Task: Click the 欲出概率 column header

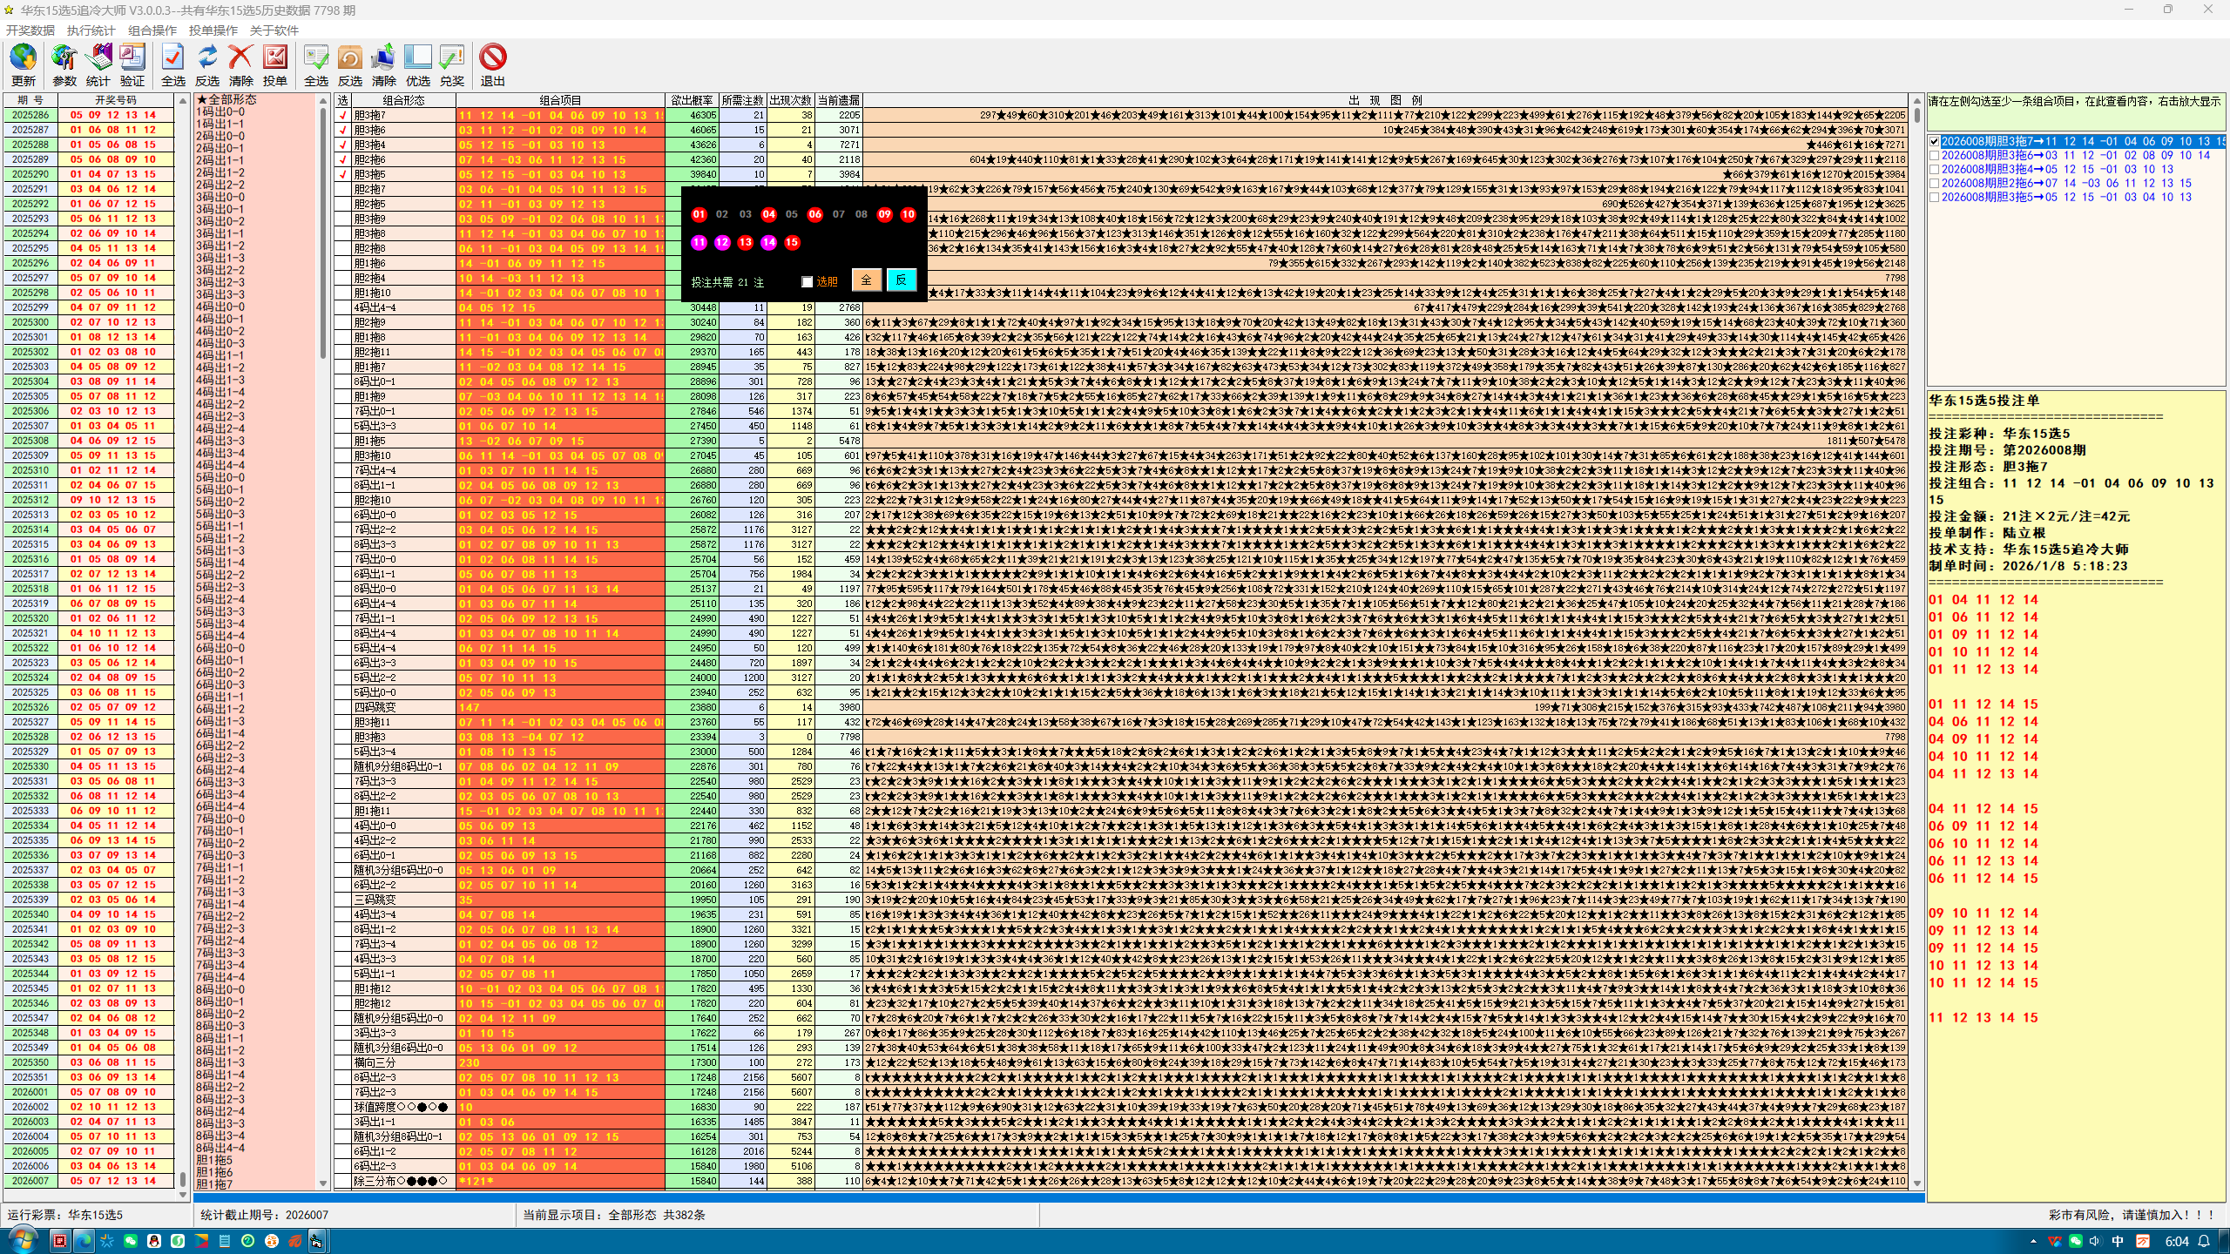Action: (x=692, y=100)
